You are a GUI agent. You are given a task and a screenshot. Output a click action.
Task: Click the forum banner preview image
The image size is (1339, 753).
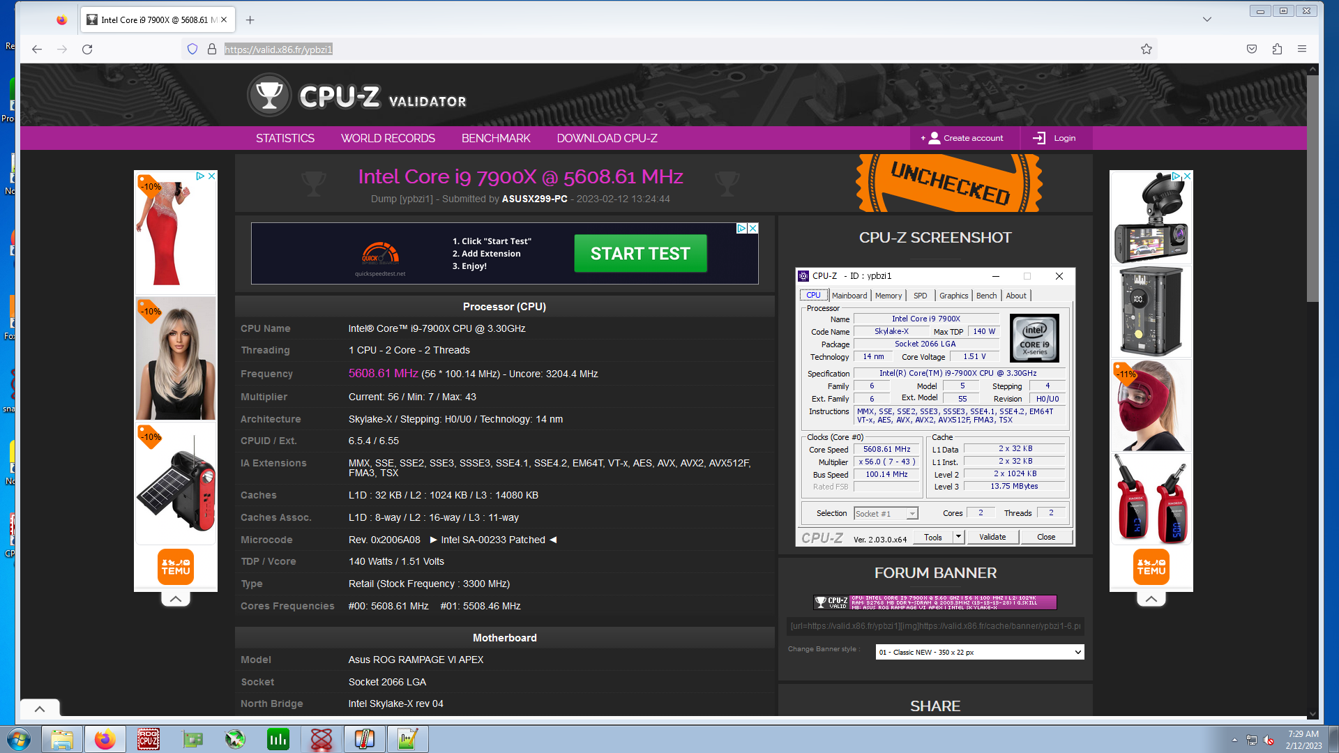tap(935, 602)
